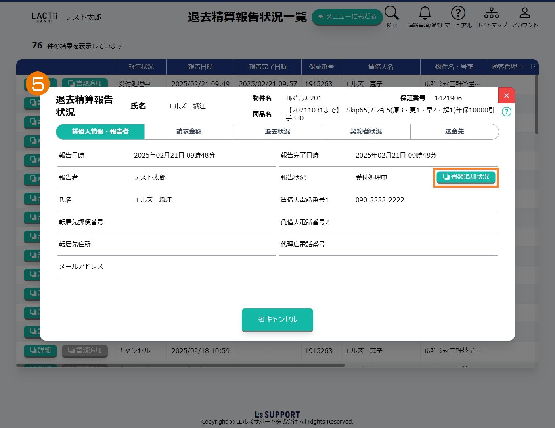This screenshot has height=428, width=555.
Task: Click the vertical scrollbar of the table
Action: point(536,105)
